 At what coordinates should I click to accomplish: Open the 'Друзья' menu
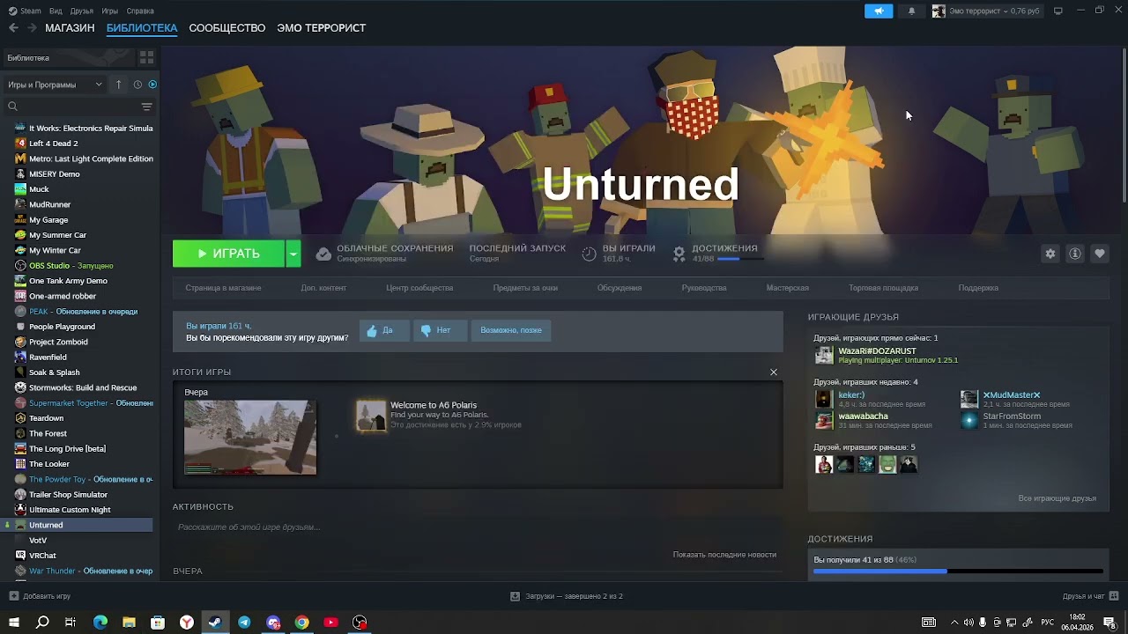[82, 11]
